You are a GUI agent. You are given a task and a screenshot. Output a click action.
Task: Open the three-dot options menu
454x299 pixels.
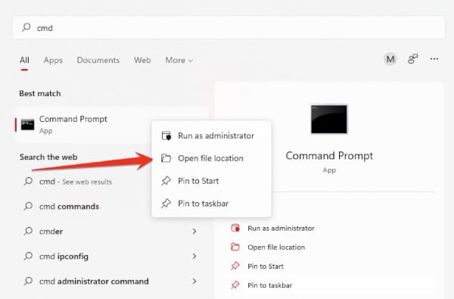pyautogui.click(x=434, y=59)
